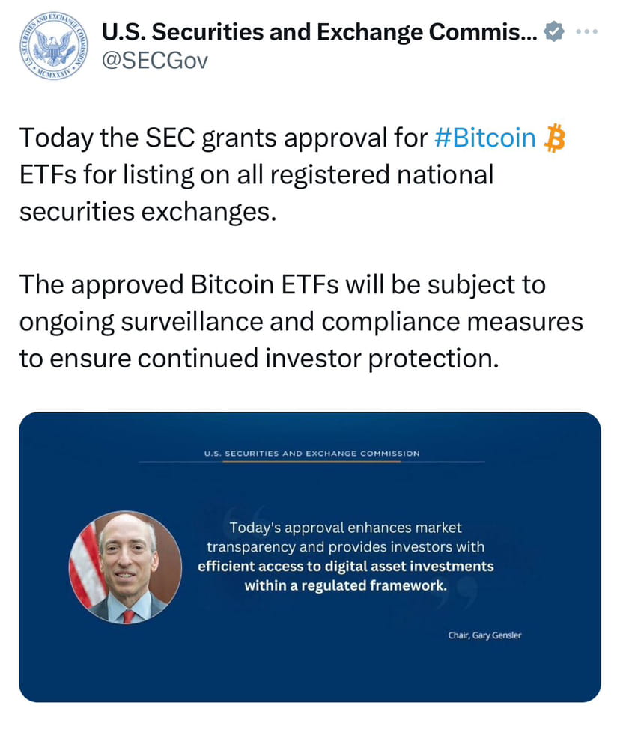Click the Bitcoin ₿ emoji
Image resolution: width=620 pixels, height=735 pixels.
coord(556,137)
